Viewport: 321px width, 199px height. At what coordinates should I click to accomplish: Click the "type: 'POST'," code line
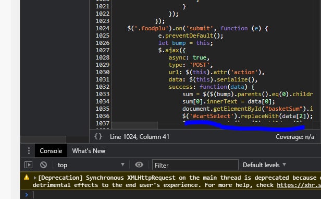click(191, 65)
